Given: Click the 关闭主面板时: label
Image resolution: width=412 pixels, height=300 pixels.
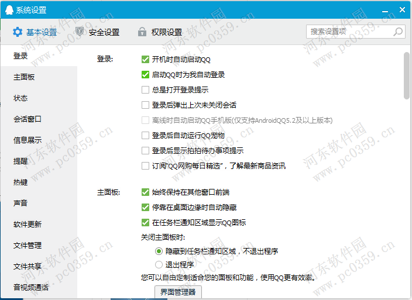Looking at the screenshot, I should tap(163, 237).
